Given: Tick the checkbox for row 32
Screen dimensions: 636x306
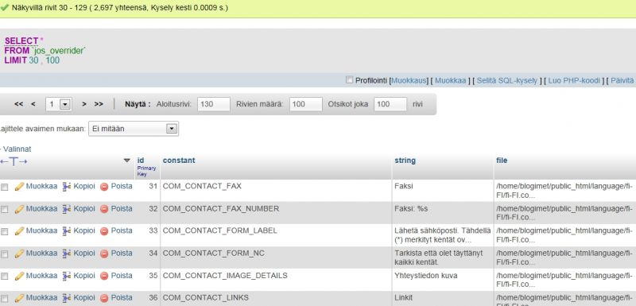Looking at the screenshot, I should coord(5,210).
